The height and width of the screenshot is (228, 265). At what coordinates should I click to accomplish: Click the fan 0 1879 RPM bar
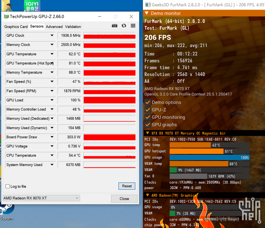pyautogui.click(x=209, y=176)
